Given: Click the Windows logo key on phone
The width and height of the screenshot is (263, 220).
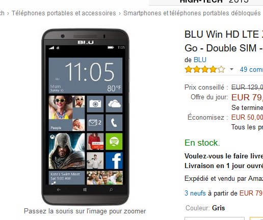Looking at the screenshot, I should [85, 189].
